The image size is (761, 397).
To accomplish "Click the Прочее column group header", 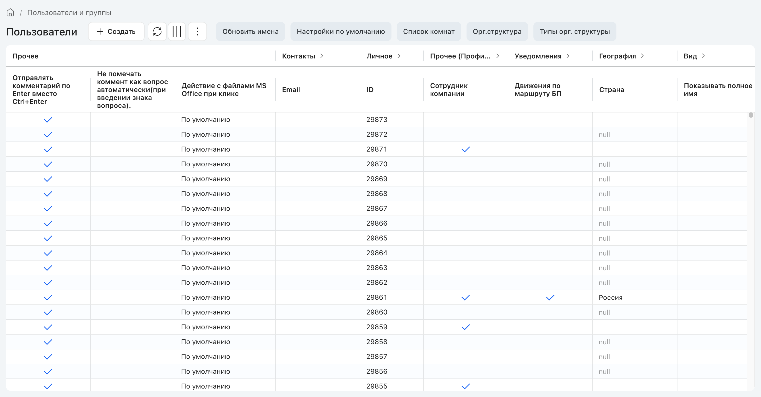I will point(25,56).
